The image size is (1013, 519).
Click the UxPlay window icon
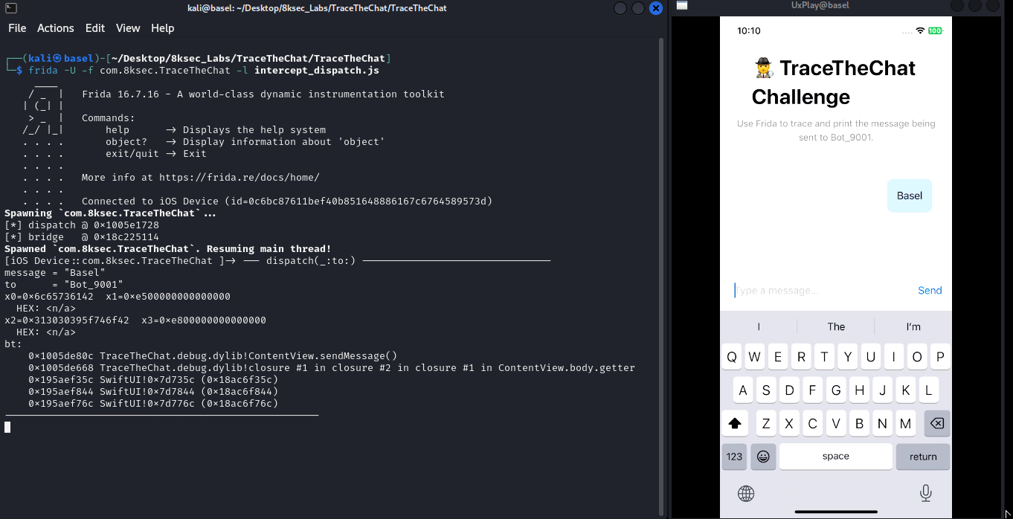[x=681, y=6]
